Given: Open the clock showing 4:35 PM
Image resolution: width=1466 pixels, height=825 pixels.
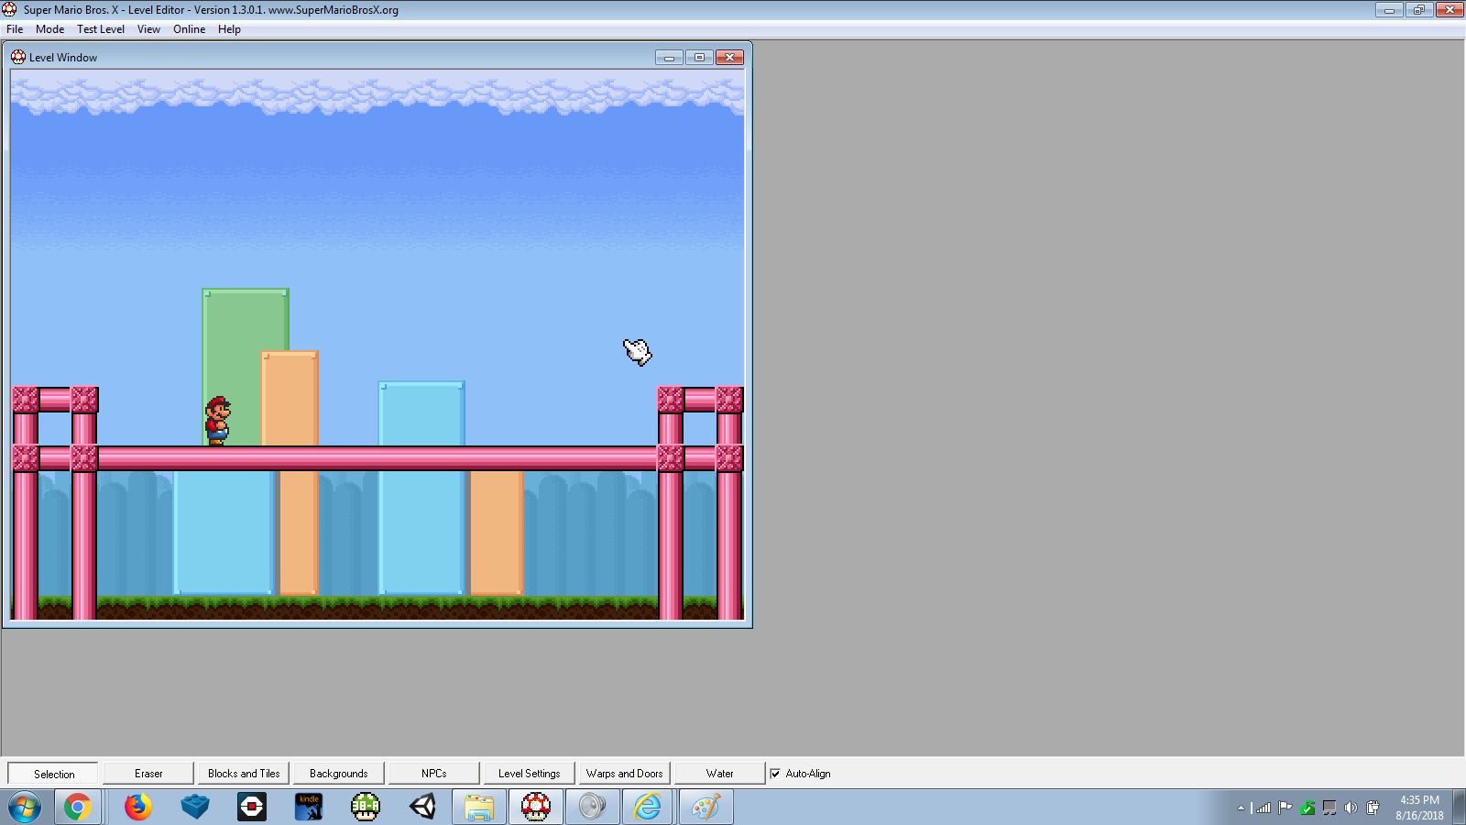Looking at the screenshot, I should (x=1419, y=808).
